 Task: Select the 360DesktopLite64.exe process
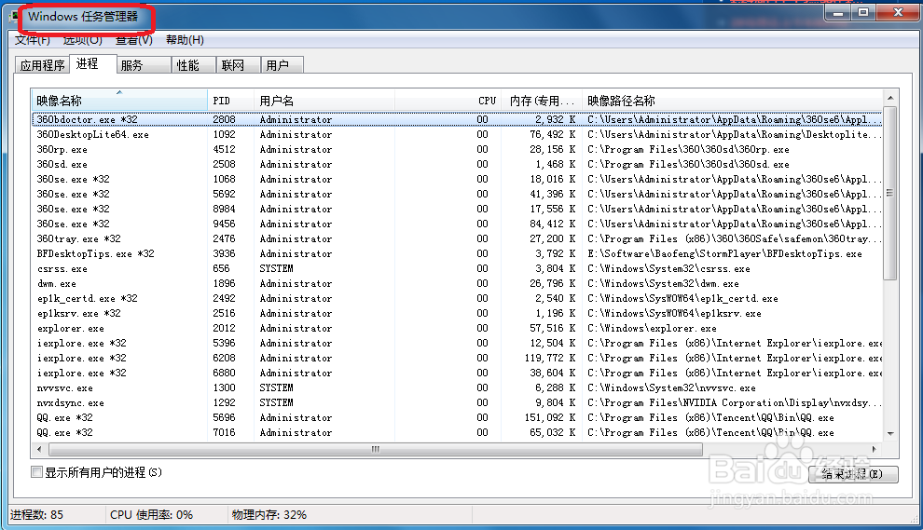pos(457,135)
